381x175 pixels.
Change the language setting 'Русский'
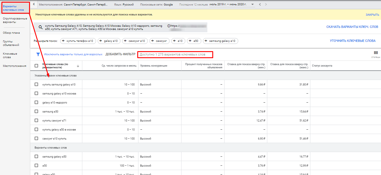pyautogui.click(x=124, y=5)
